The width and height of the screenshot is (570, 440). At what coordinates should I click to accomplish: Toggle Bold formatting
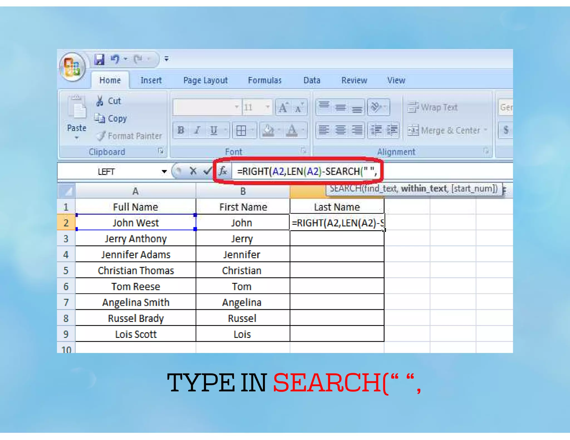coord(181,130)
